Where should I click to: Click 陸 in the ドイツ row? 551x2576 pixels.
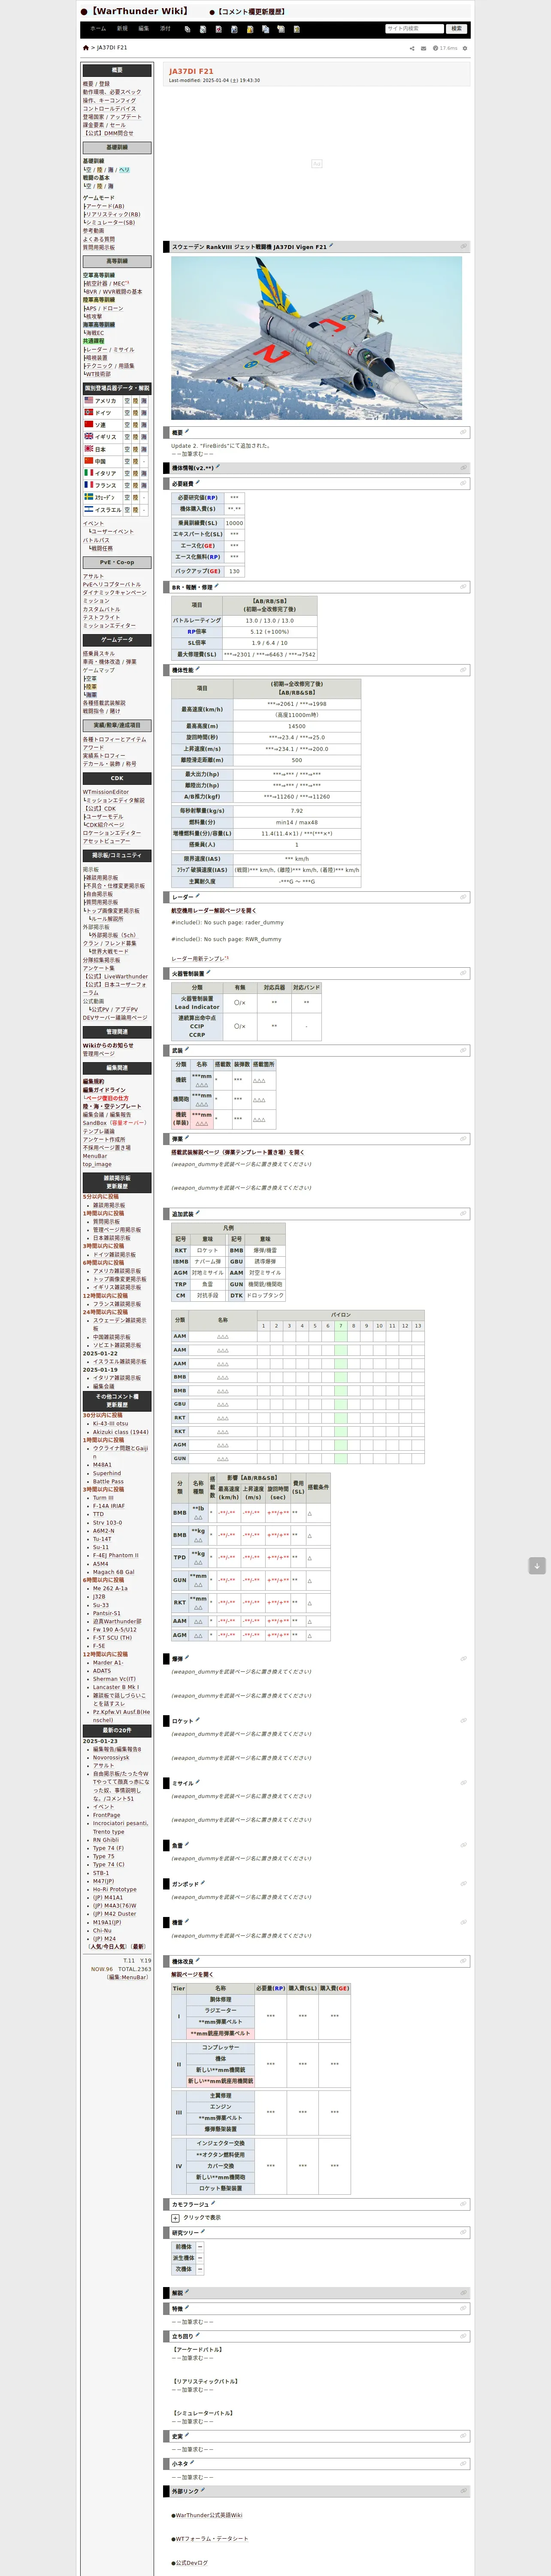tap(136, 412)
